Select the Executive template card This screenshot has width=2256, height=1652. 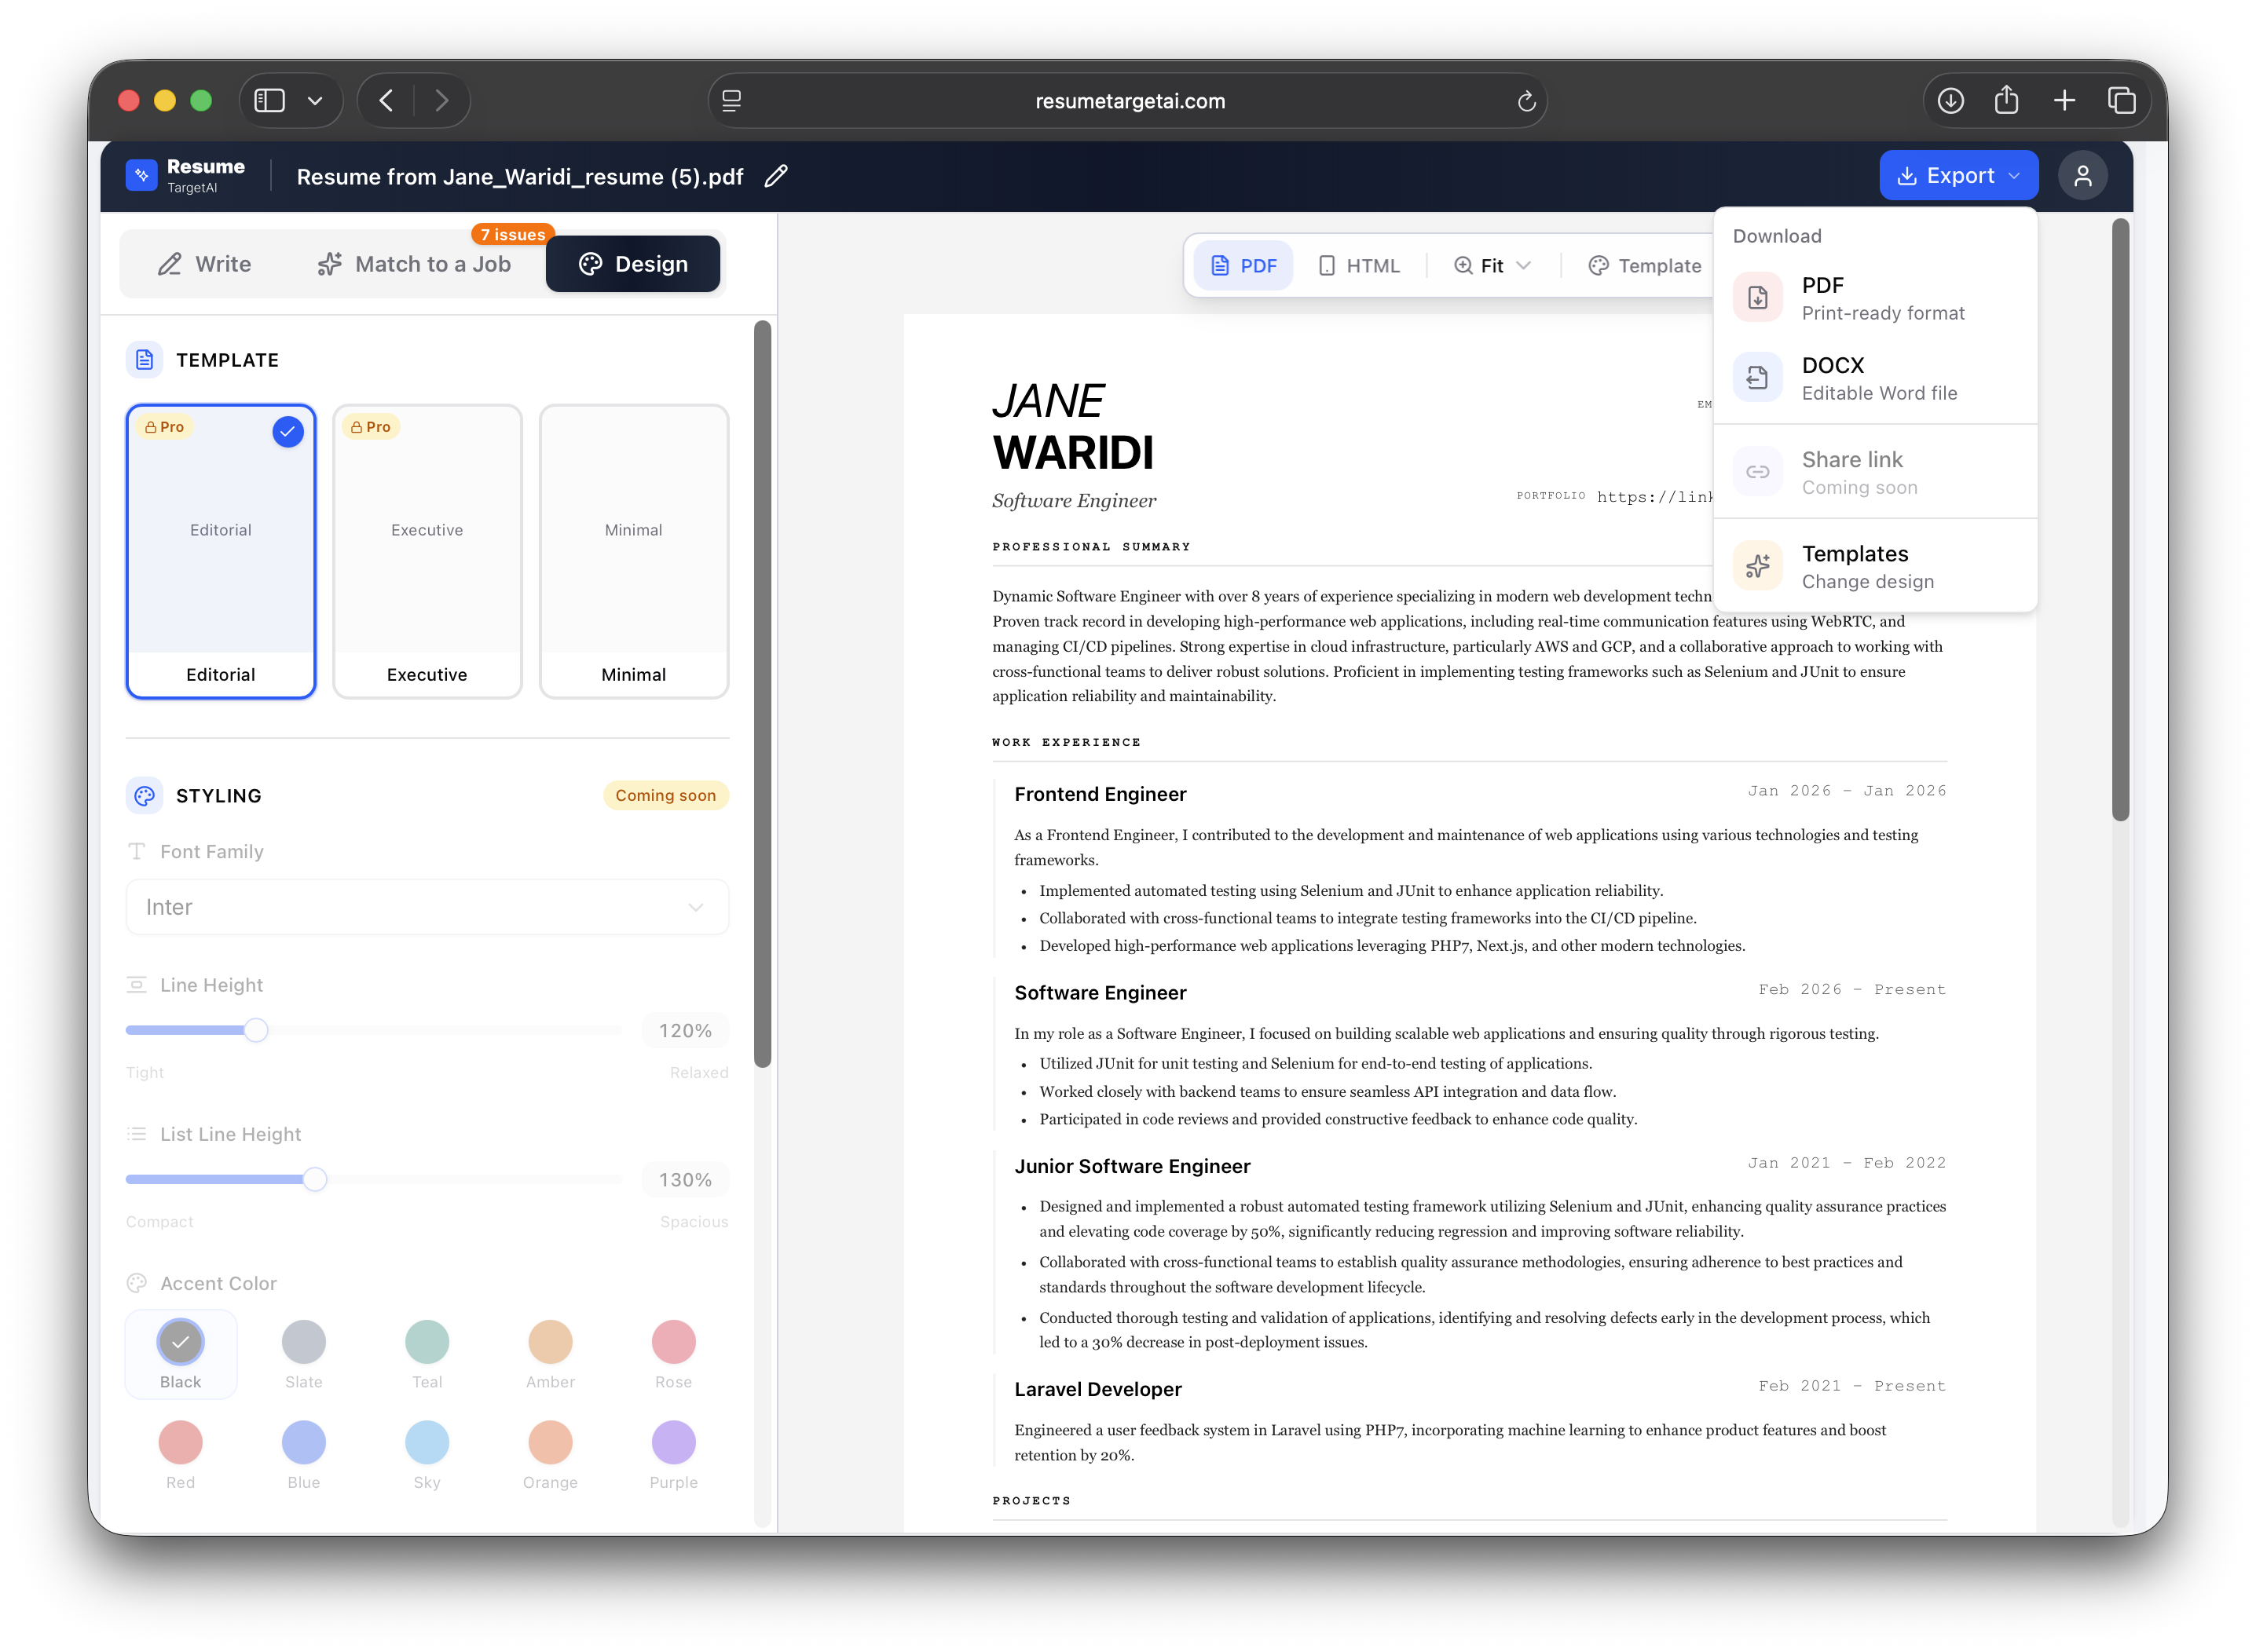pos(427,550)
